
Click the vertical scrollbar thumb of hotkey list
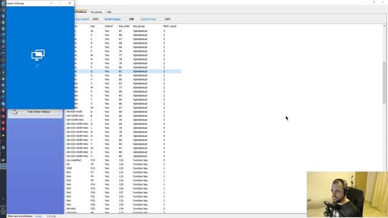(x=384, y=82)
